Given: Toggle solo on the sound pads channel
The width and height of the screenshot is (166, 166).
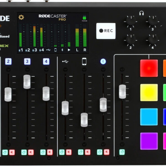Looking at the screenshot, I should coord(122,152).
